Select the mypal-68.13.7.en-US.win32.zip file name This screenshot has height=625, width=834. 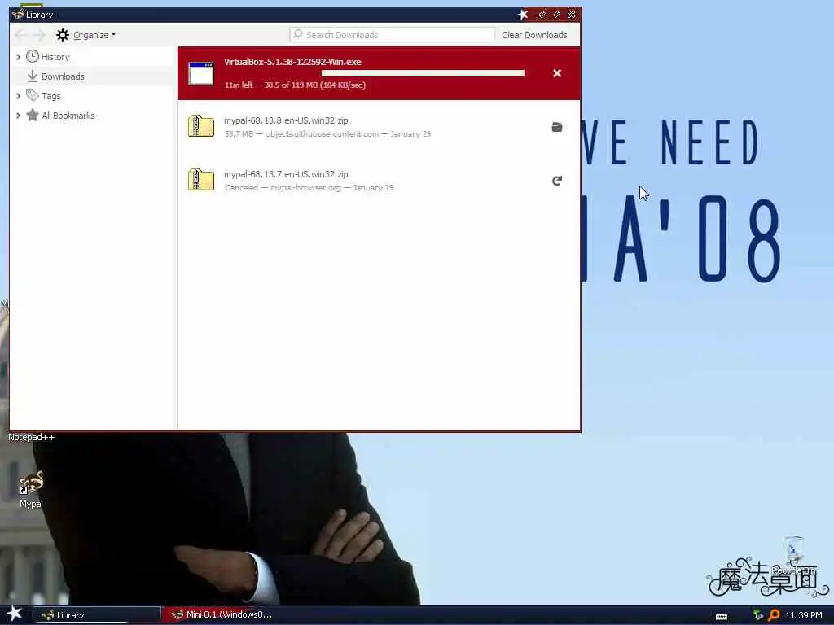[286, 174]
